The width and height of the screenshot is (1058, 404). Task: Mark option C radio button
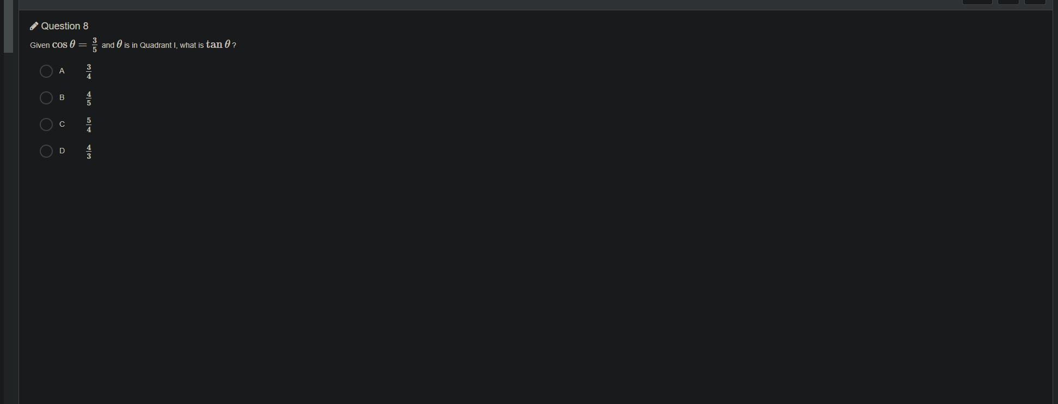point(46,125)
